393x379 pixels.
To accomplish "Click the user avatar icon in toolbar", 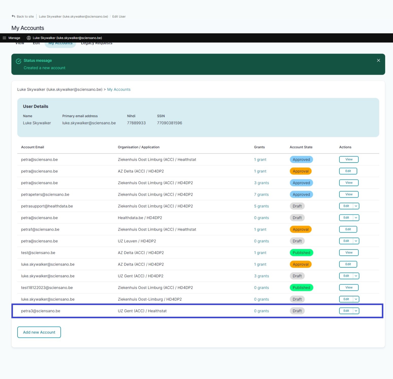I will [x=29, y=38].
